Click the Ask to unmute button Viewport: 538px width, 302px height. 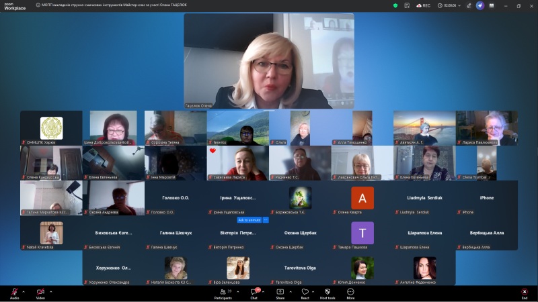[249, 219]
